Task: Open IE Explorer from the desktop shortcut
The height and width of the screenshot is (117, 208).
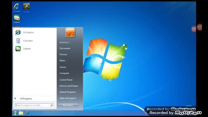Action: (x=17, y=7)
